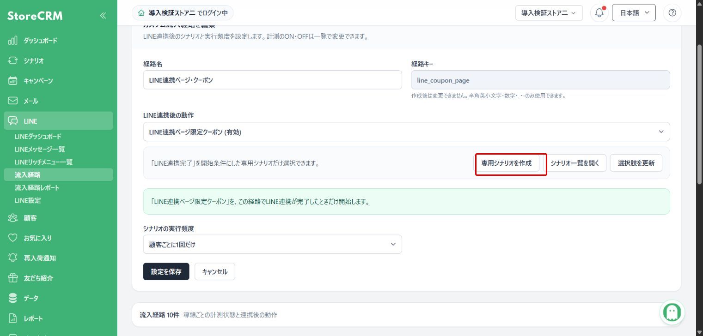Collapse the sidebar with double-chevron icon
The height and width of the screenshot is (336, 703).
point(103,16)
